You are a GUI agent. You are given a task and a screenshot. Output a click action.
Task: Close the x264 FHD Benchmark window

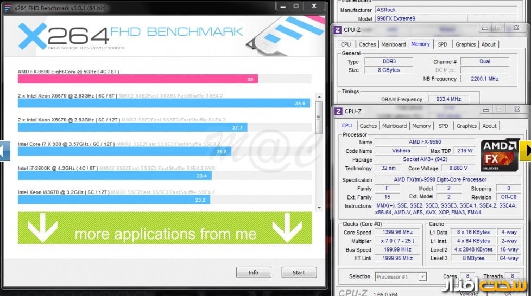[x=314, y=6]
